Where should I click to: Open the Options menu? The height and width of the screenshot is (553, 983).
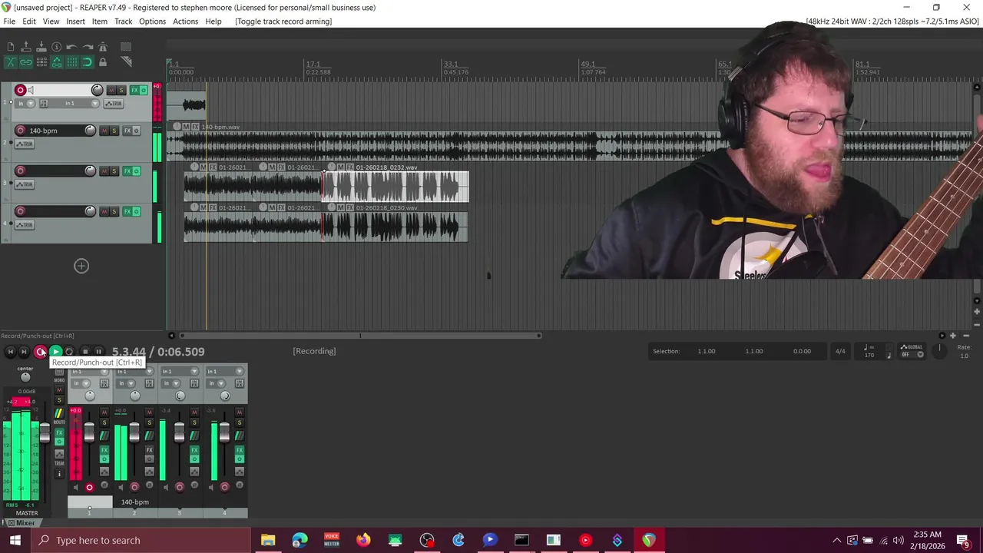point(152,21)
